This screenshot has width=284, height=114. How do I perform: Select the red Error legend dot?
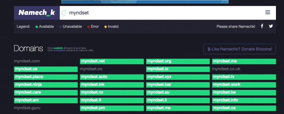(88, 27)
